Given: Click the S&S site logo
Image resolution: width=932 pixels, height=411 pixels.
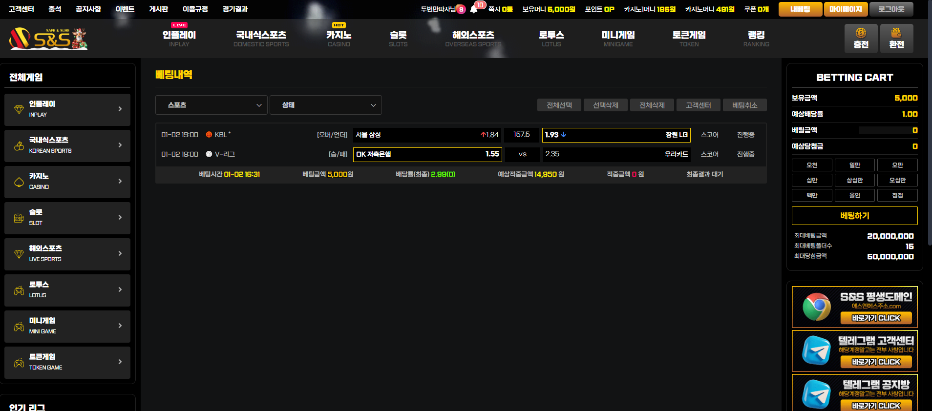Looking at the screenshot, I should pos(48,39).
